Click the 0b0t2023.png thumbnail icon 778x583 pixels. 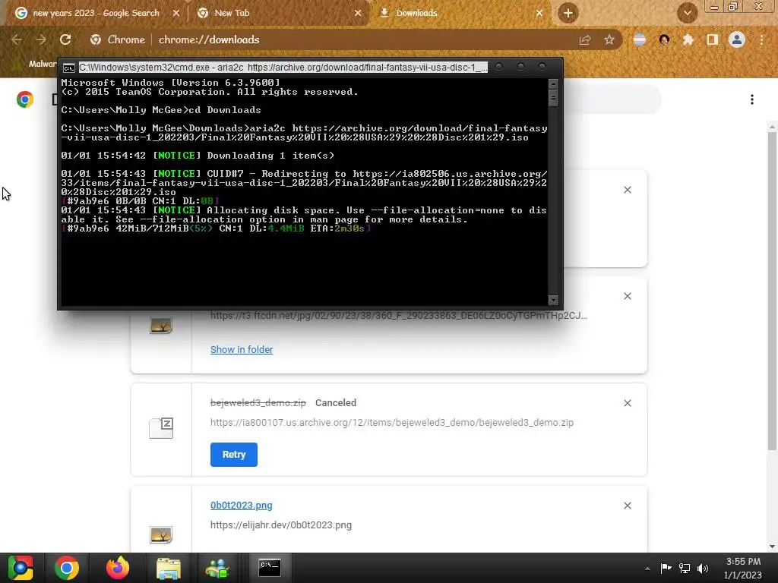pos(161,535)
